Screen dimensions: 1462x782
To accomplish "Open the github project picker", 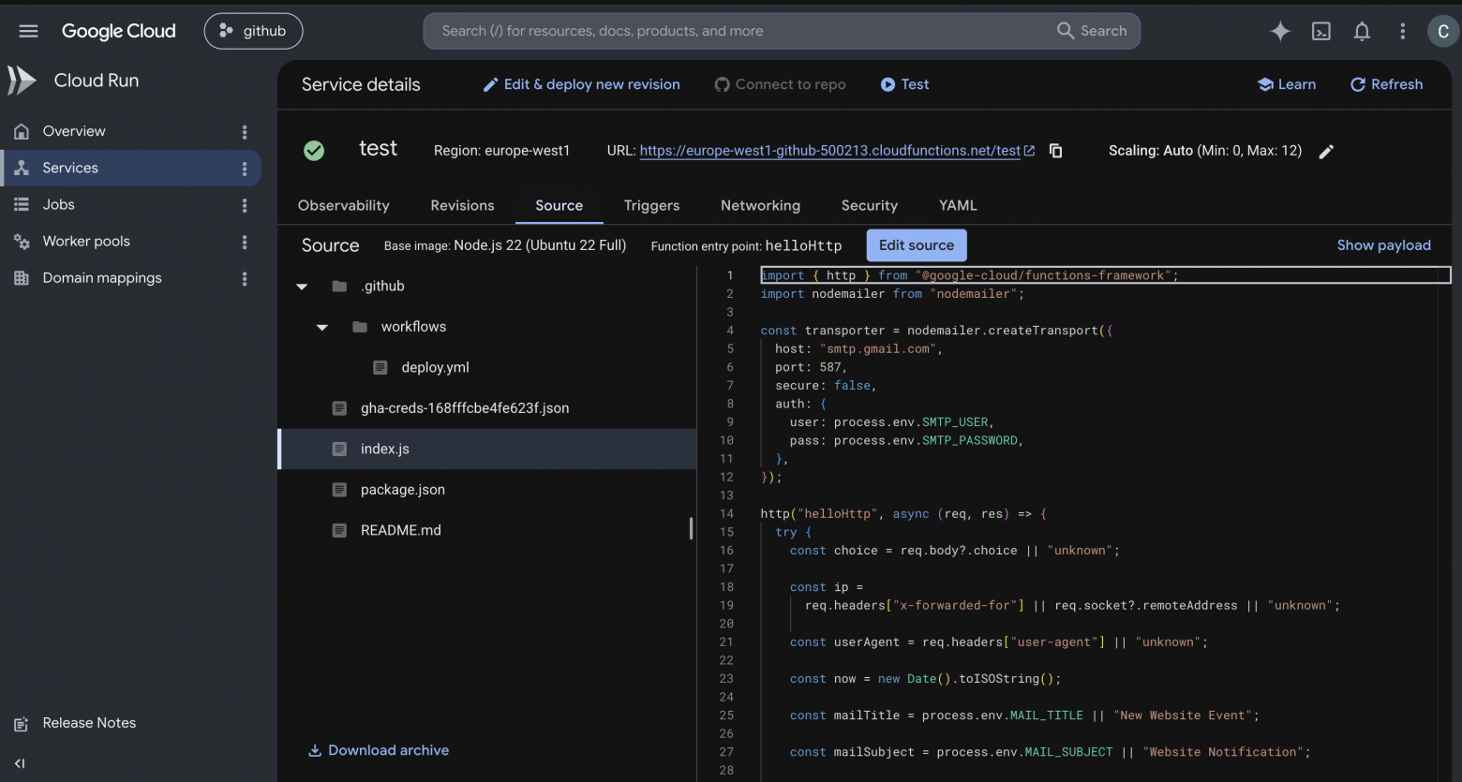I will point(253,31).
